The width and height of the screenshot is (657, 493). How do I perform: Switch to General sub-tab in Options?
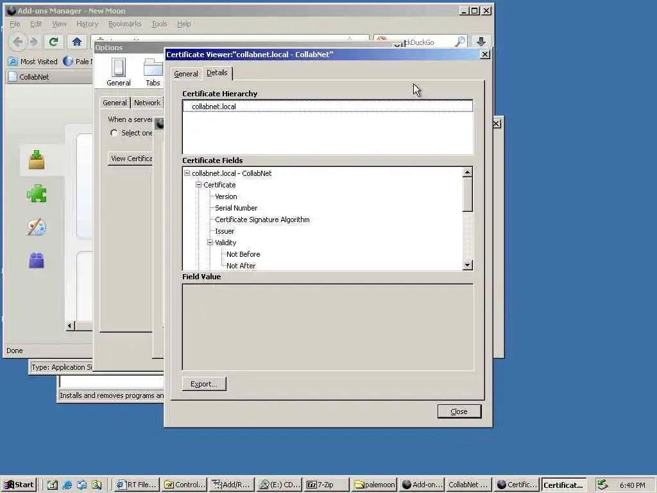click(115, 103)
